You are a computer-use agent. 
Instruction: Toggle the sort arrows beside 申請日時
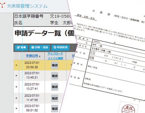40,56
